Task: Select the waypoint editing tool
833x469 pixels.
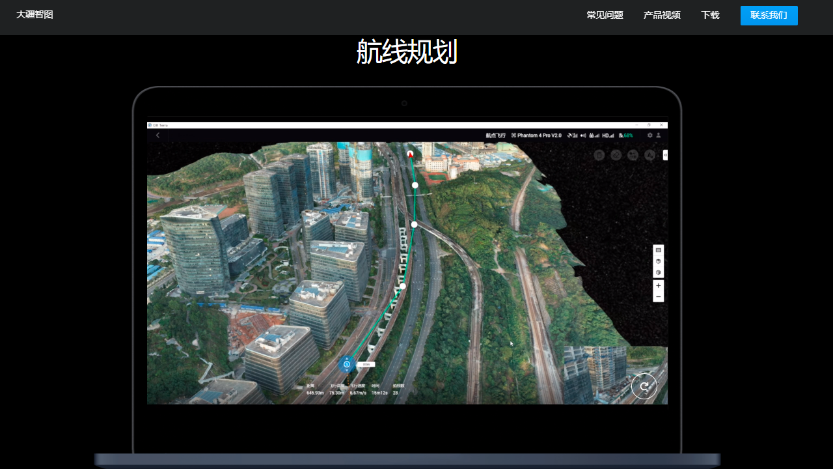Action: click(x=633, y=155)
